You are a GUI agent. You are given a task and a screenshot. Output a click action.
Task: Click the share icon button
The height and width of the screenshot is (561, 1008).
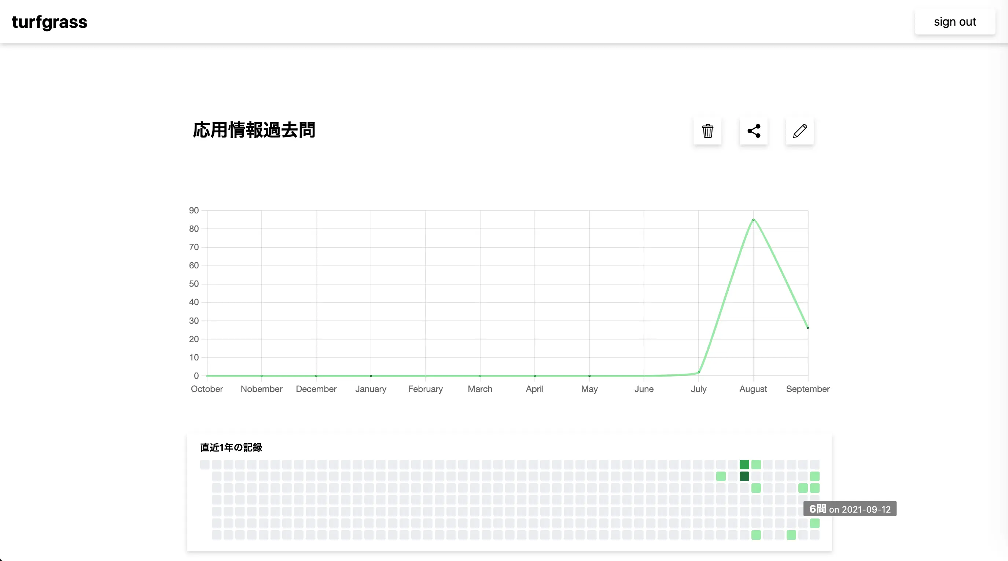click(753, 131)
